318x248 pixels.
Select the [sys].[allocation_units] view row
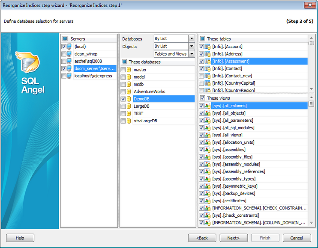click(259, 142)
